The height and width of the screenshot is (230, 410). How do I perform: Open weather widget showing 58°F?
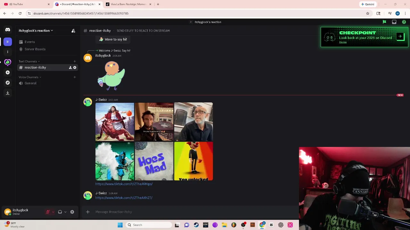pos(14,225)
